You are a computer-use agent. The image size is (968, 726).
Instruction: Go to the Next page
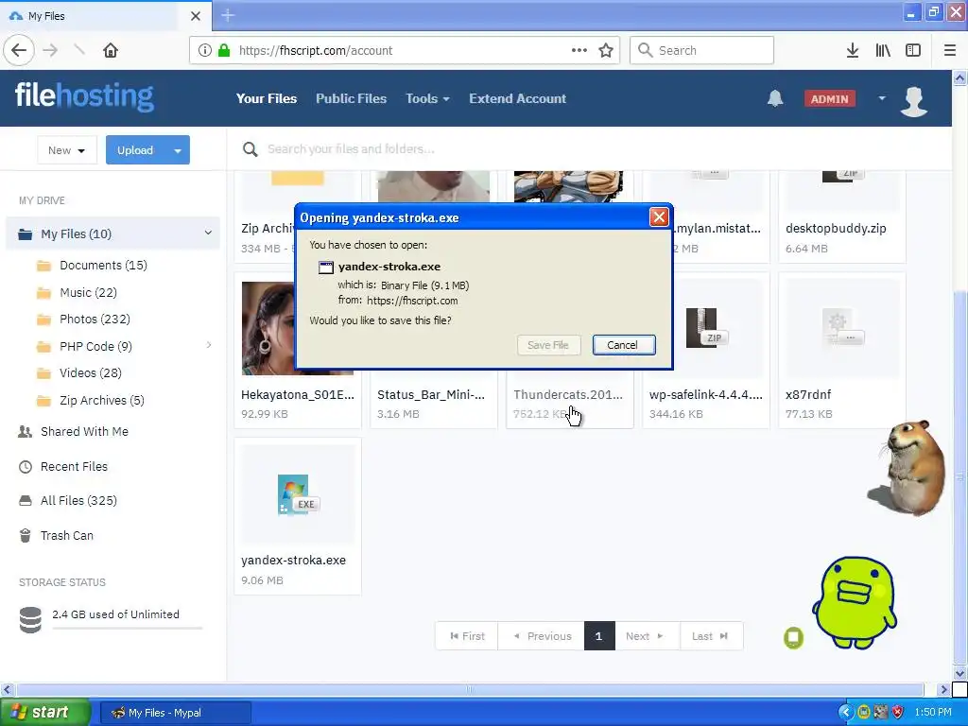pos(646,636)
